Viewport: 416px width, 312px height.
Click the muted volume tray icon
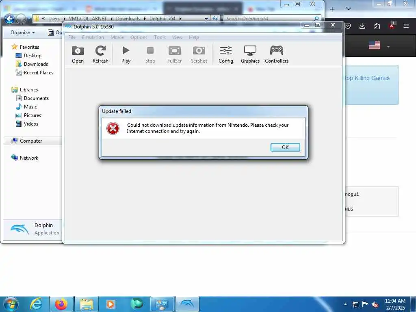tap(375, 304)
